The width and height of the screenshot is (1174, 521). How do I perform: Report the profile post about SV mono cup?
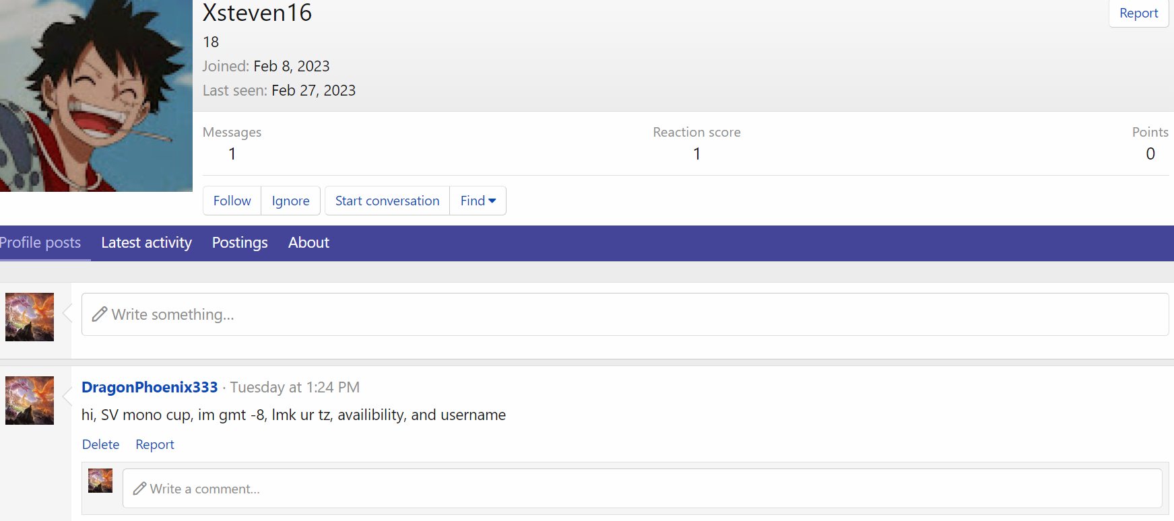pos(155,444)
